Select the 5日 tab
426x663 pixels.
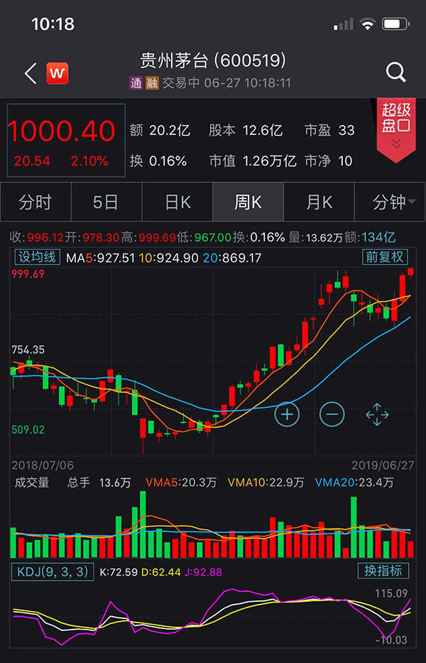pyautogui.click(x=106, y=203)
